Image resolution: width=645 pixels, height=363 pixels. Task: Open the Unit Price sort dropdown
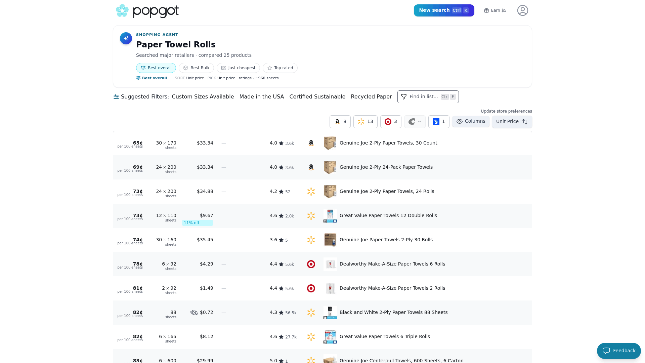pyautogui.click(x=512, y=122)
